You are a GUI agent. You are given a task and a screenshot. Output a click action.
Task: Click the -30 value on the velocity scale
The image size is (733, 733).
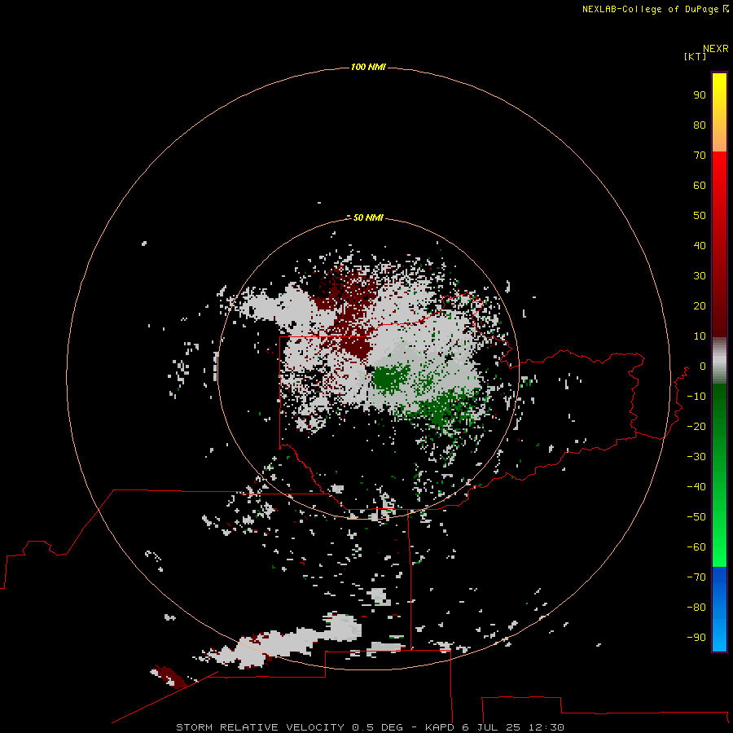tap(696, 457)
